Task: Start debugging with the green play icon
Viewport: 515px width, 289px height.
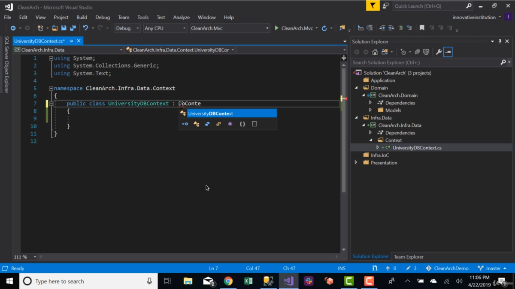Action: (276, 28)
